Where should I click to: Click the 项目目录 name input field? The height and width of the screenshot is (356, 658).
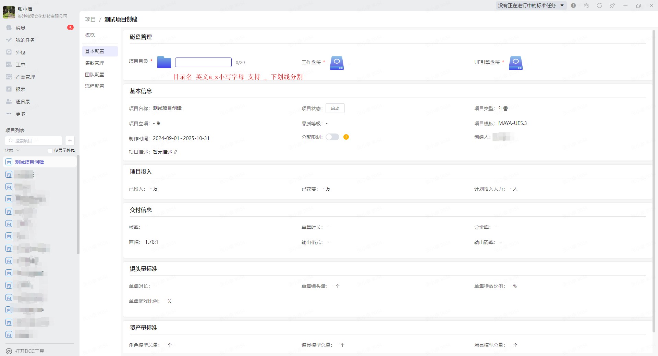pos(203,62)
